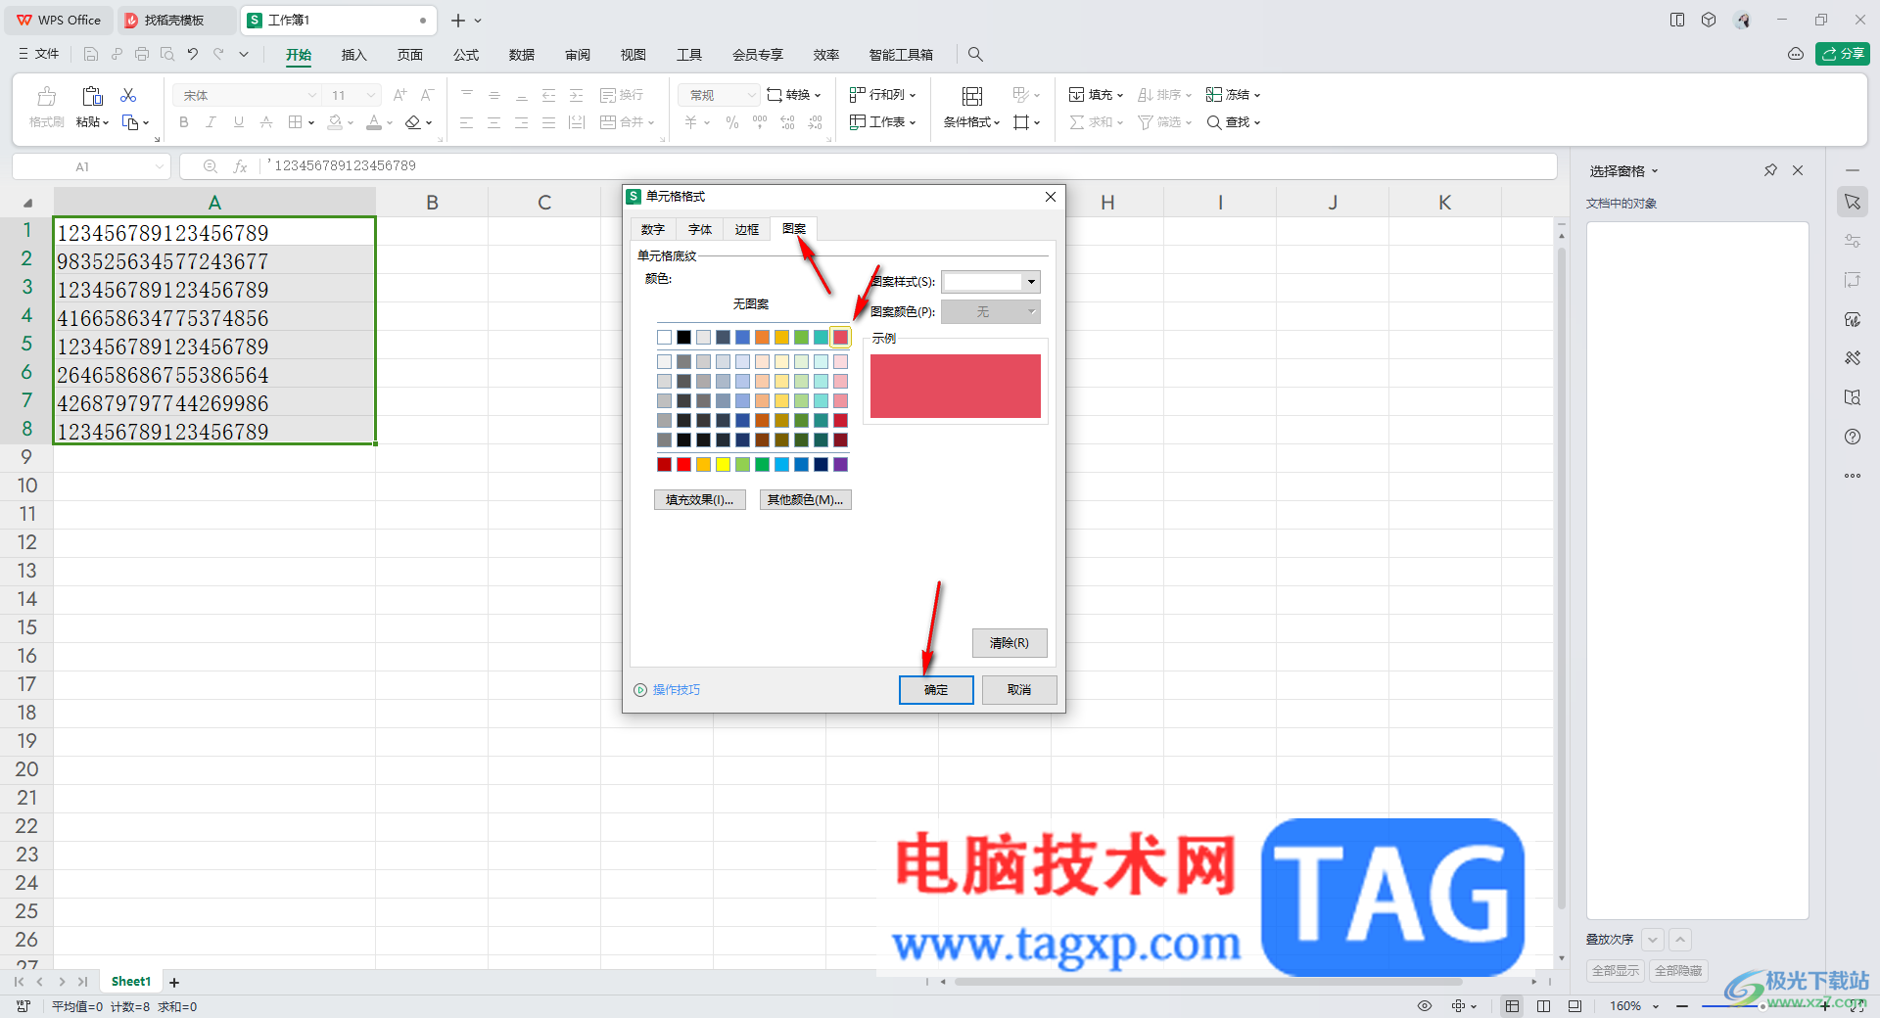Viewport: 1880px width, 1018px height.
Task: Click the help question mark icon in sidebar
Action: click(1853, 437)
